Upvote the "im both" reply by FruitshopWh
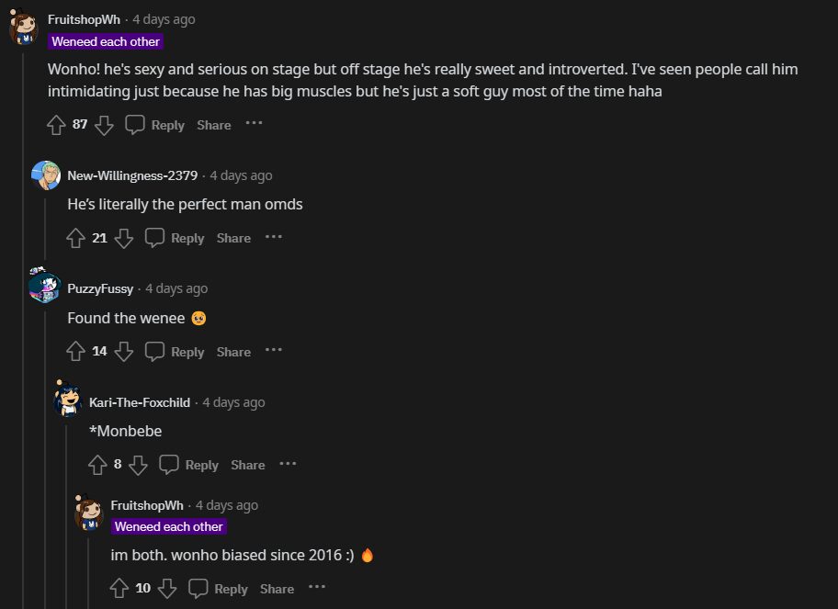Viewport: 838px width, 609px height. coord(119,589)
